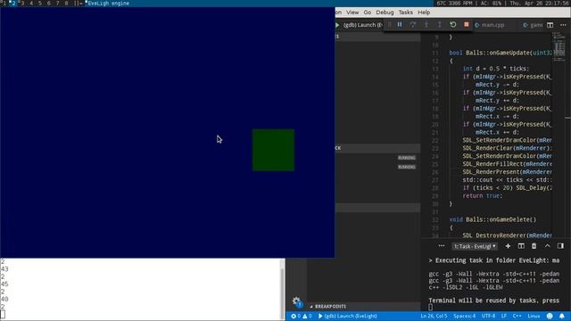
Task: Open the Debug menu
Action: 385,12
